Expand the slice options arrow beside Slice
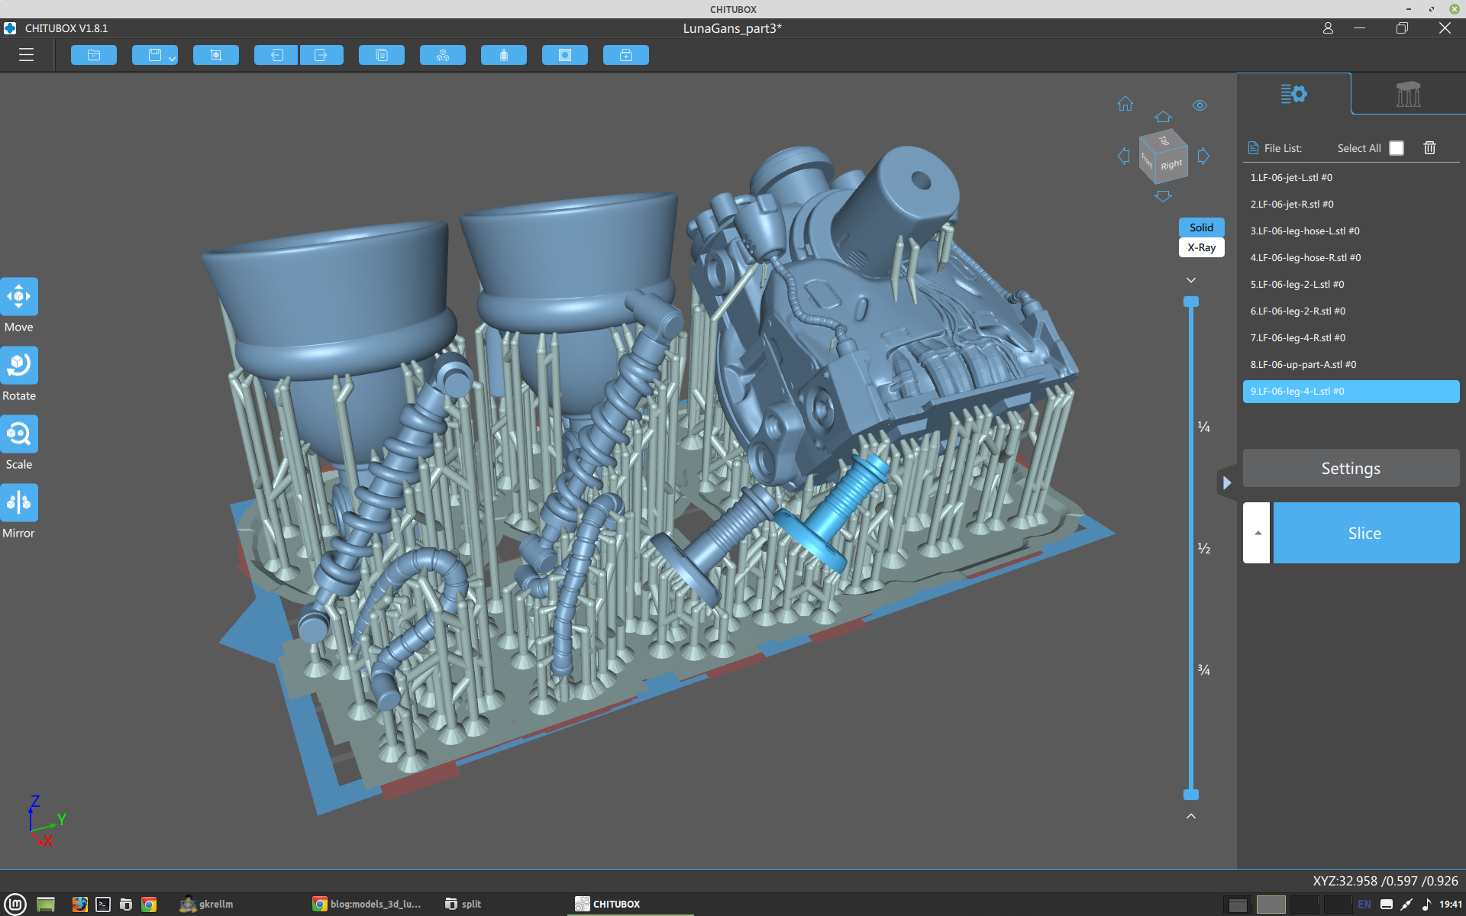This screenshot has width=1466, height=916. coord(1257,533)
